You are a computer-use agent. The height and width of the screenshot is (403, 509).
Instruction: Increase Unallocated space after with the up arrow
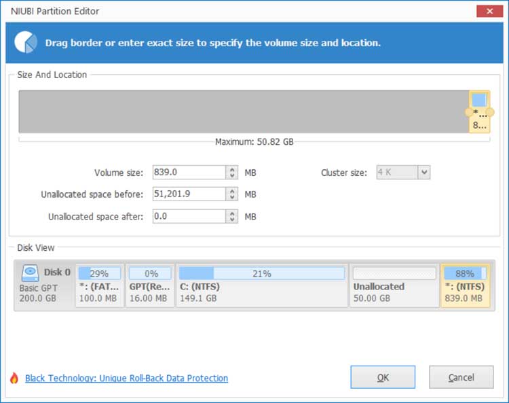pos(232,213)
